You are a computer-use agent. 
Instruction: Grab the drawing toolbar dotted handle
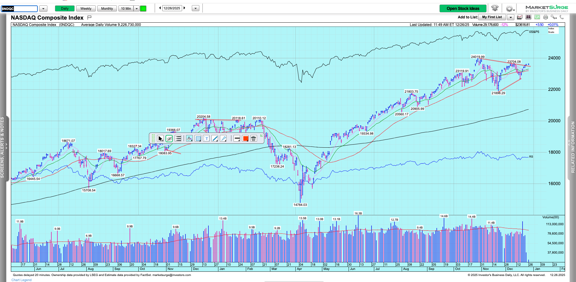coord(153,139)
